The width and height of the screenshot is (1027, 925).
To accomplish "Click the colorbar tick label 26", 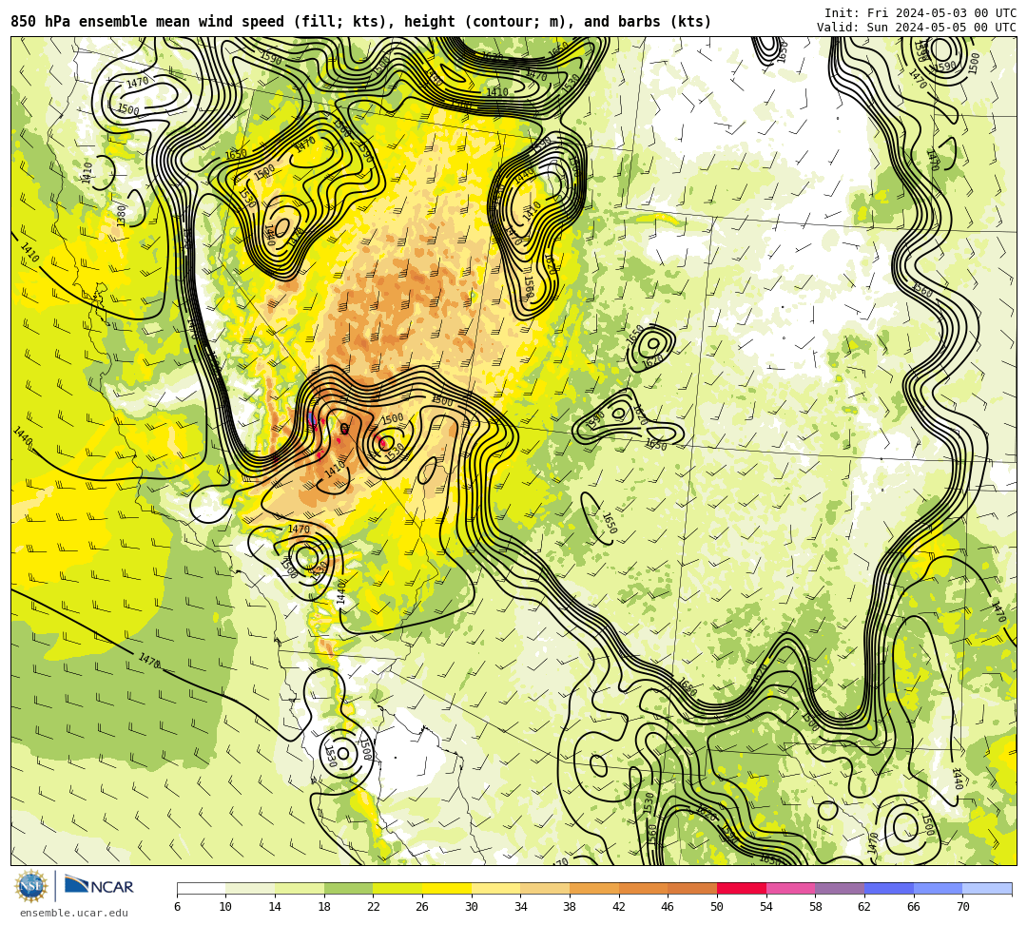I will 422,907.
